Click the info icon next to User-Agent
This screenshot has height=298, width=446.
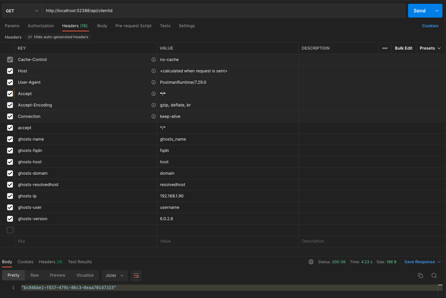pyautogui.click(x=154, y=82)
